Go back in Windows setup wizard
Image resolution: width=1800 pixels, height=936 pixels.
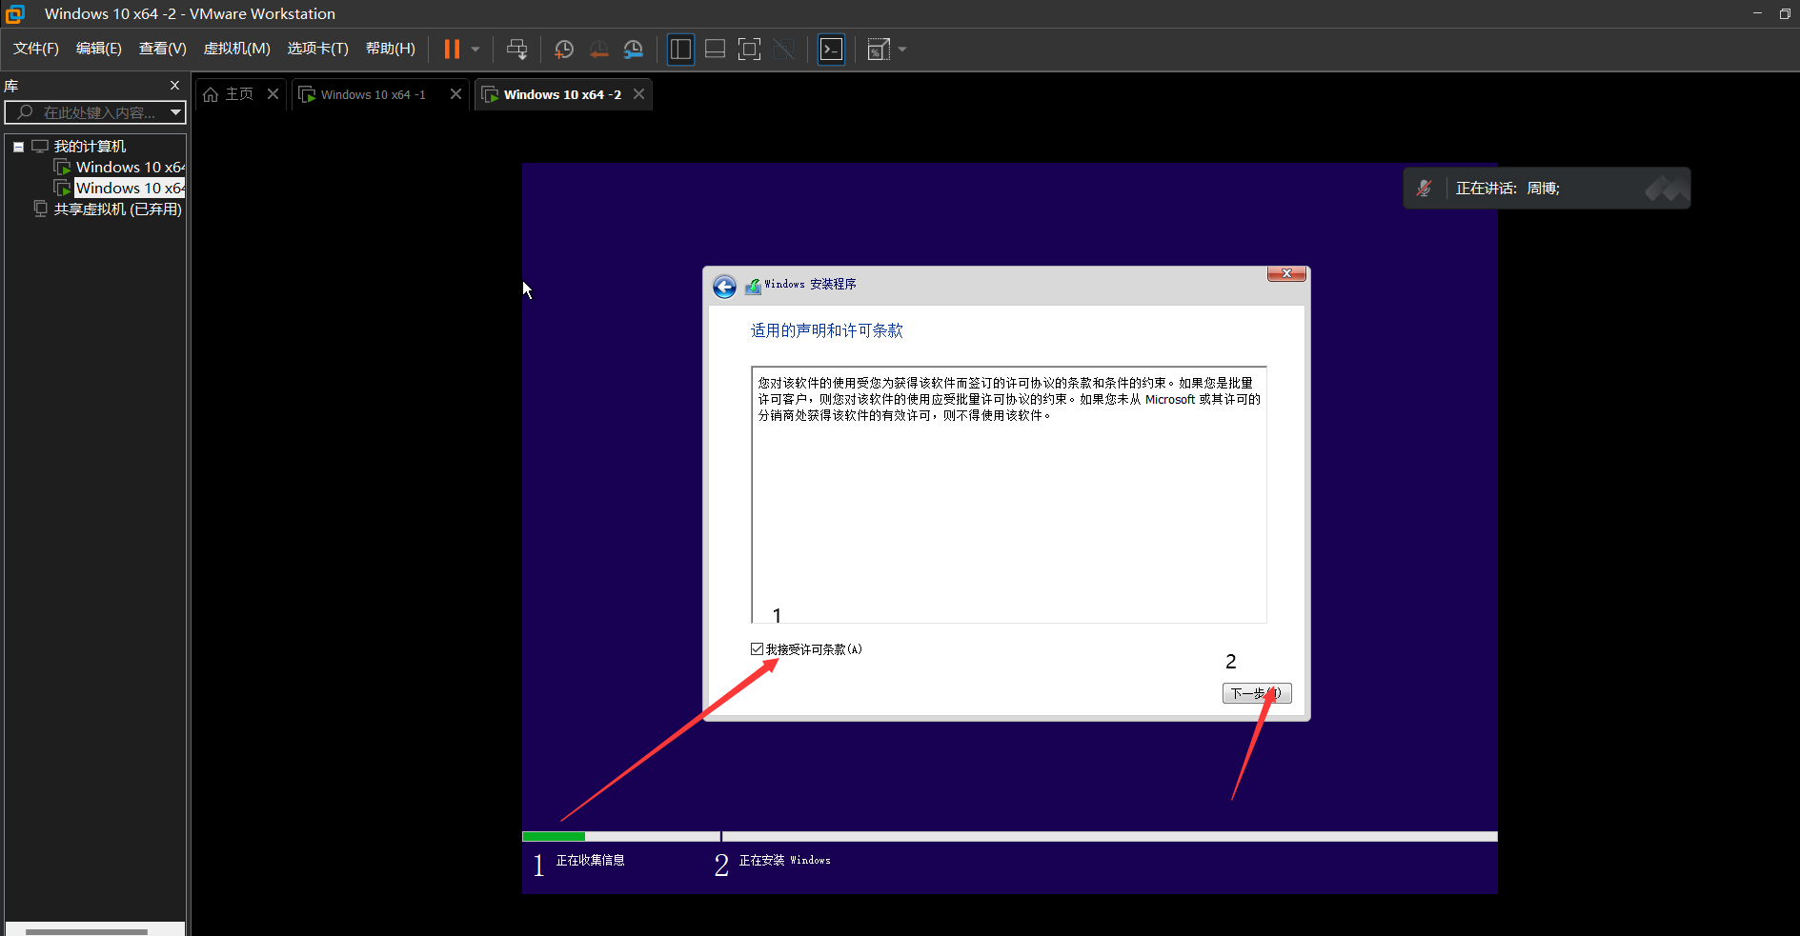tap(724, 287)
